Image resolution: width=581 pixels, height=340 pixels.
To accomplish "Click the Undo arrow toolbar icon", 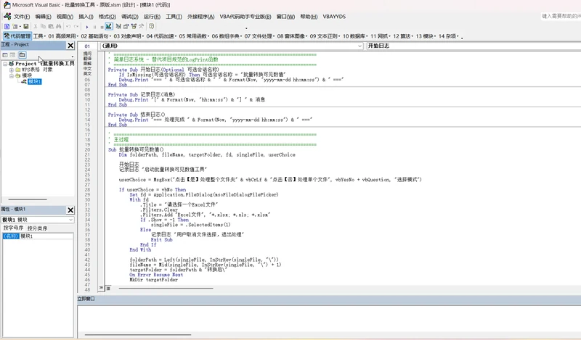I will (68, 26).
